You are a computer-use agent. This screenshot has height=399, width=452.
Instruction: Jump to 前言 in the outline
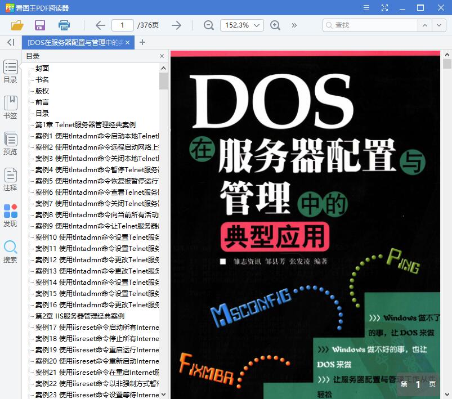42,102
